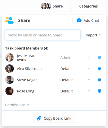Remove Rose Long via trash icon

(99, 91)
